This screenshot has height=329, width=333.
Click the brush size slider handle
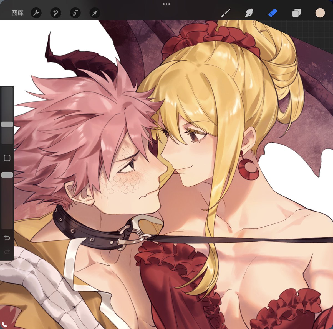tap(7, 124)
